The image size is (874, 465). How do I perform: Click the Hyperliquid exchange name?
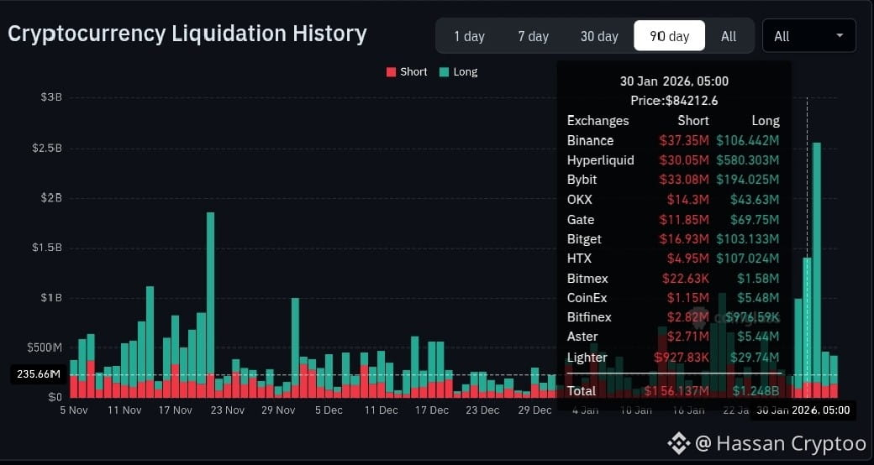[600, 160]
